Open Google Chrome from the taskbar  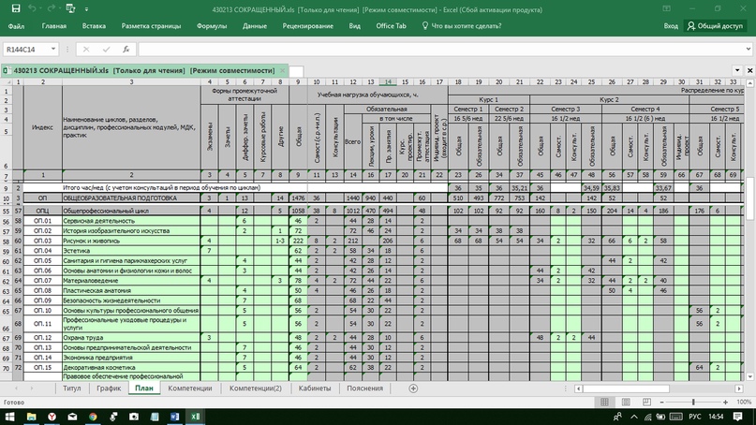pos(93,417)
